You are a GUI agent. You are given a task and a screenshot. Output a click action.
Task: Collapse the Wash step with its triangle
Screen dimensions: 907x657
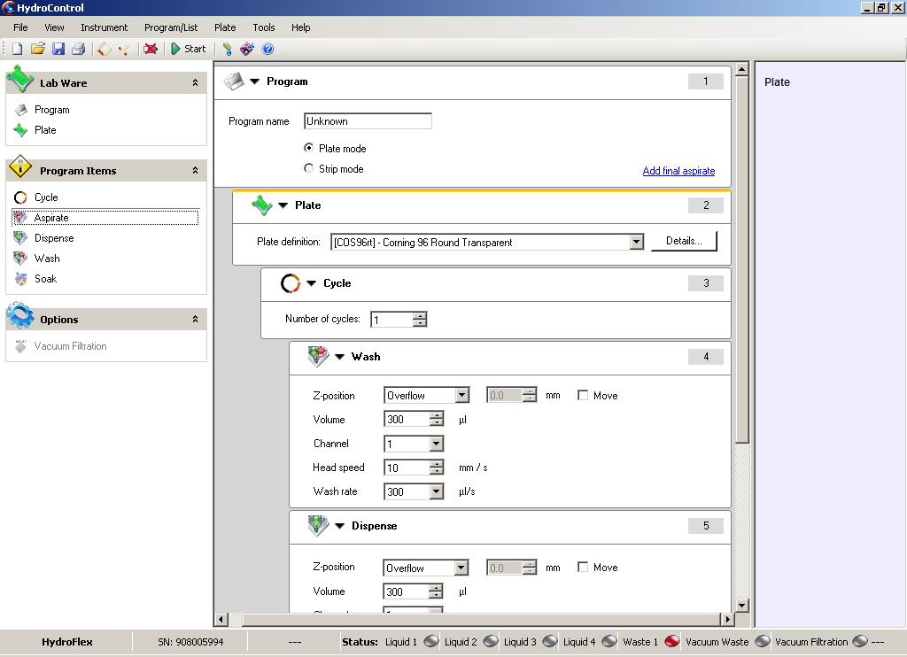click(x=339, y=357)
